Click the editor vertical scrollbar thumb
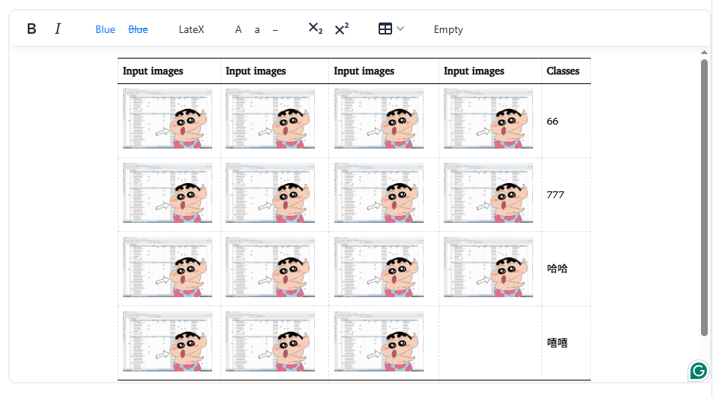 tap(704, 197)
